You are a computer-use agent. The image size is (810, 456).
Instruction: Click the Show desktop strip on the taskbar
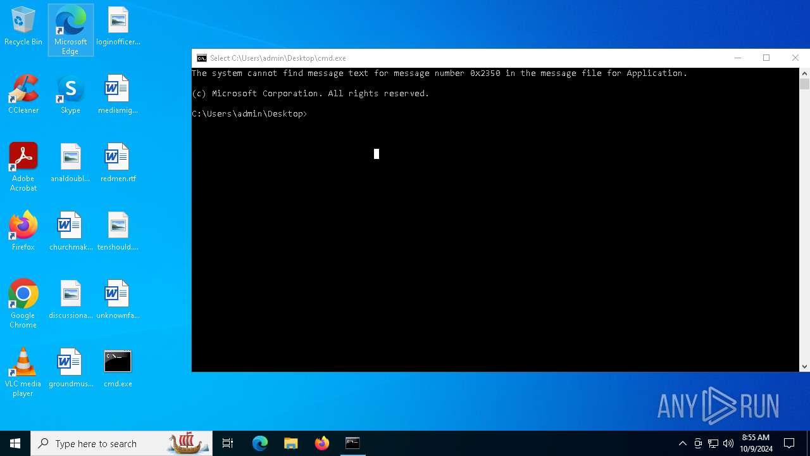(x=807, y=443)
